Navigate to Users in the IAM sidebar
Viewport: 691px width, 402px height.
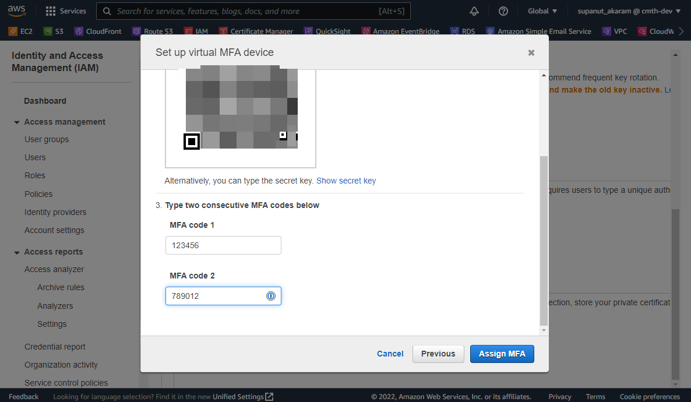click(x=35, y=157)
